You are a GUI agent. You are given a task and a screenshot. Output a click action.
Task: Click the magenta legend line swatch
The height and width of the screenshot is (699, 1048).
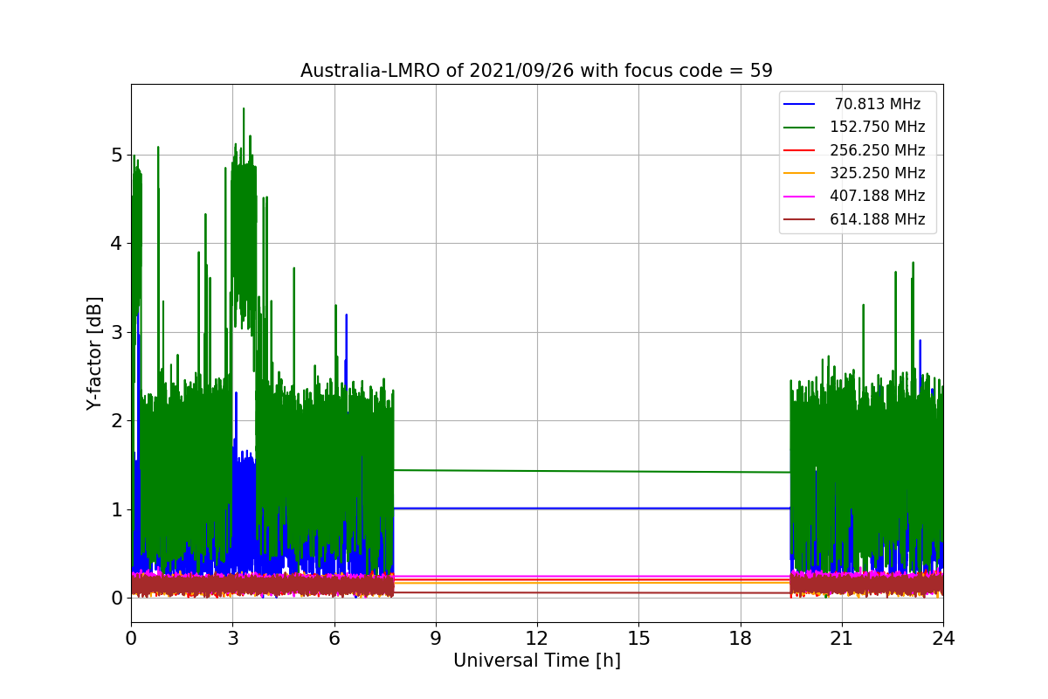[x=800, y=197]
